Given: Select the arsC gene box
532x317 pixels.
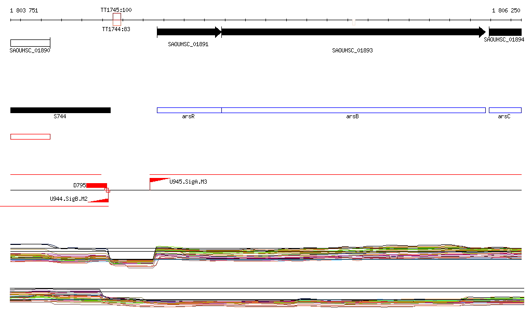Looking at the screenshot, I should click(504, 110).
